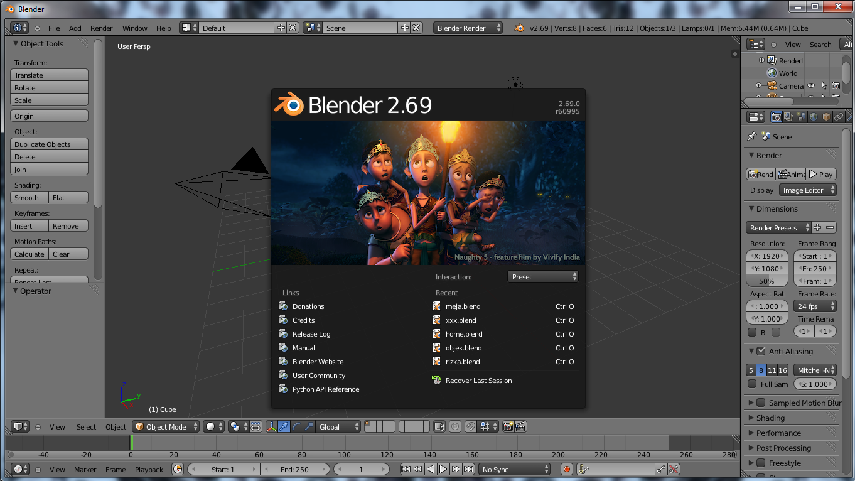Click Recover Last Session
The image size is (855, 481).
(478, 380)
